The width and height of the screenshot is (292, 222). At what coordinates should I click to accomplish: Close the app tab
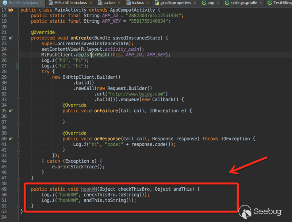[218, 3]
